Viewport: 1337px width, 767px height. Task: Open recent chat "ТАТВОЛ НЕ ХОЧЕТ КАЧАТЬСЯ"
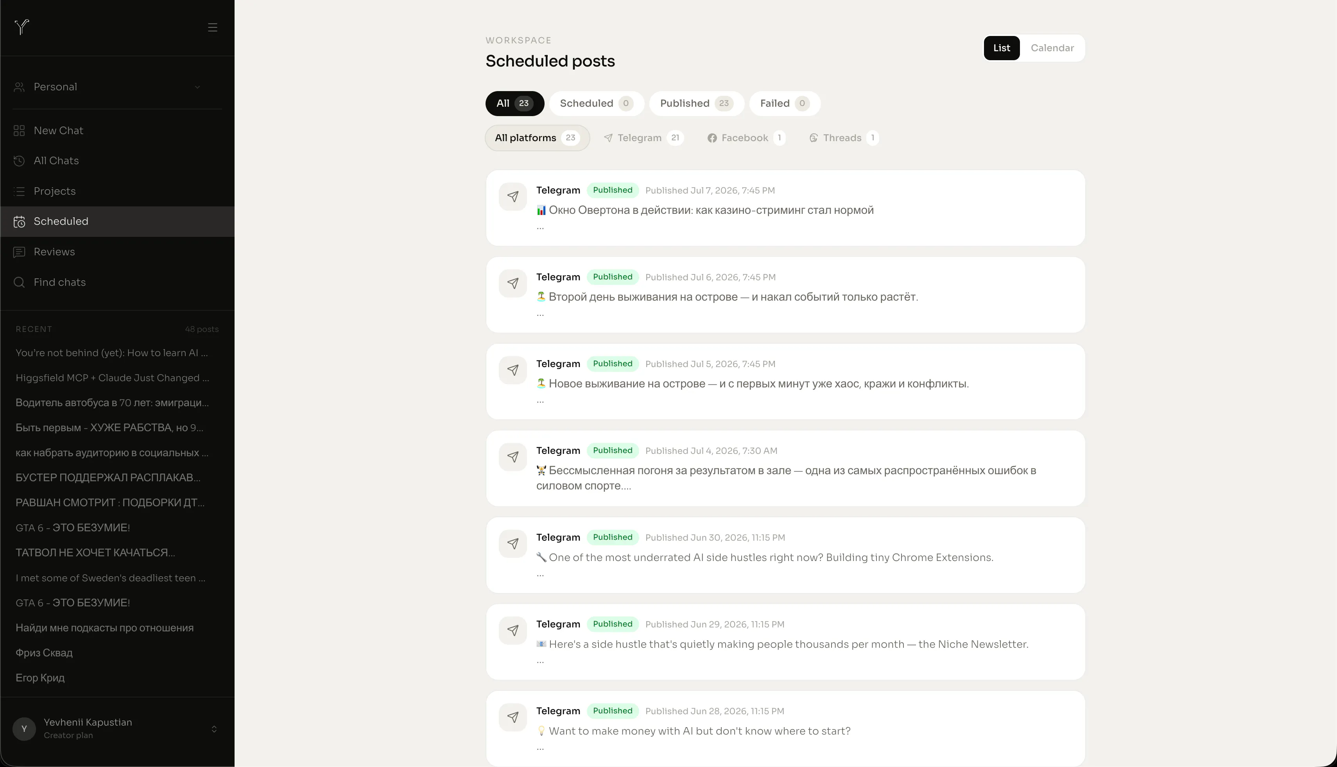click(x=95, y=553)
